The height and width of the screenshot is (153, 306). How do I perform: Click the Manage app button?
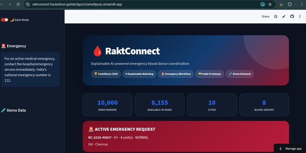[290, 148]
